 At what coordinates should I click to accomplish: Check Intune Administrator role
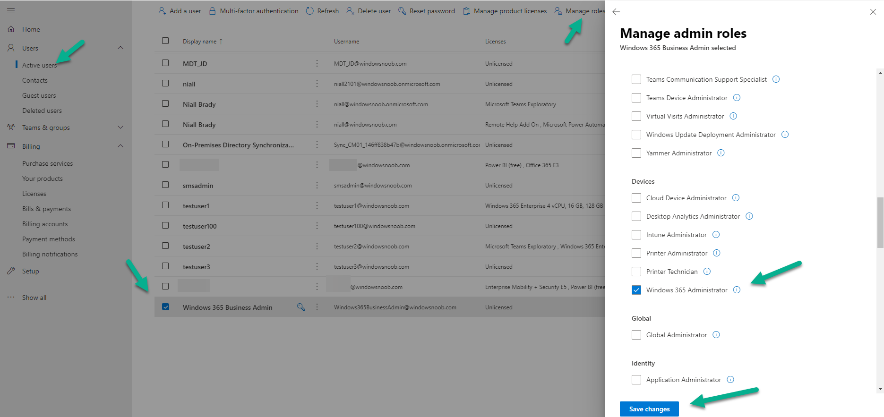pyautogui.click(x=636, y=235)
